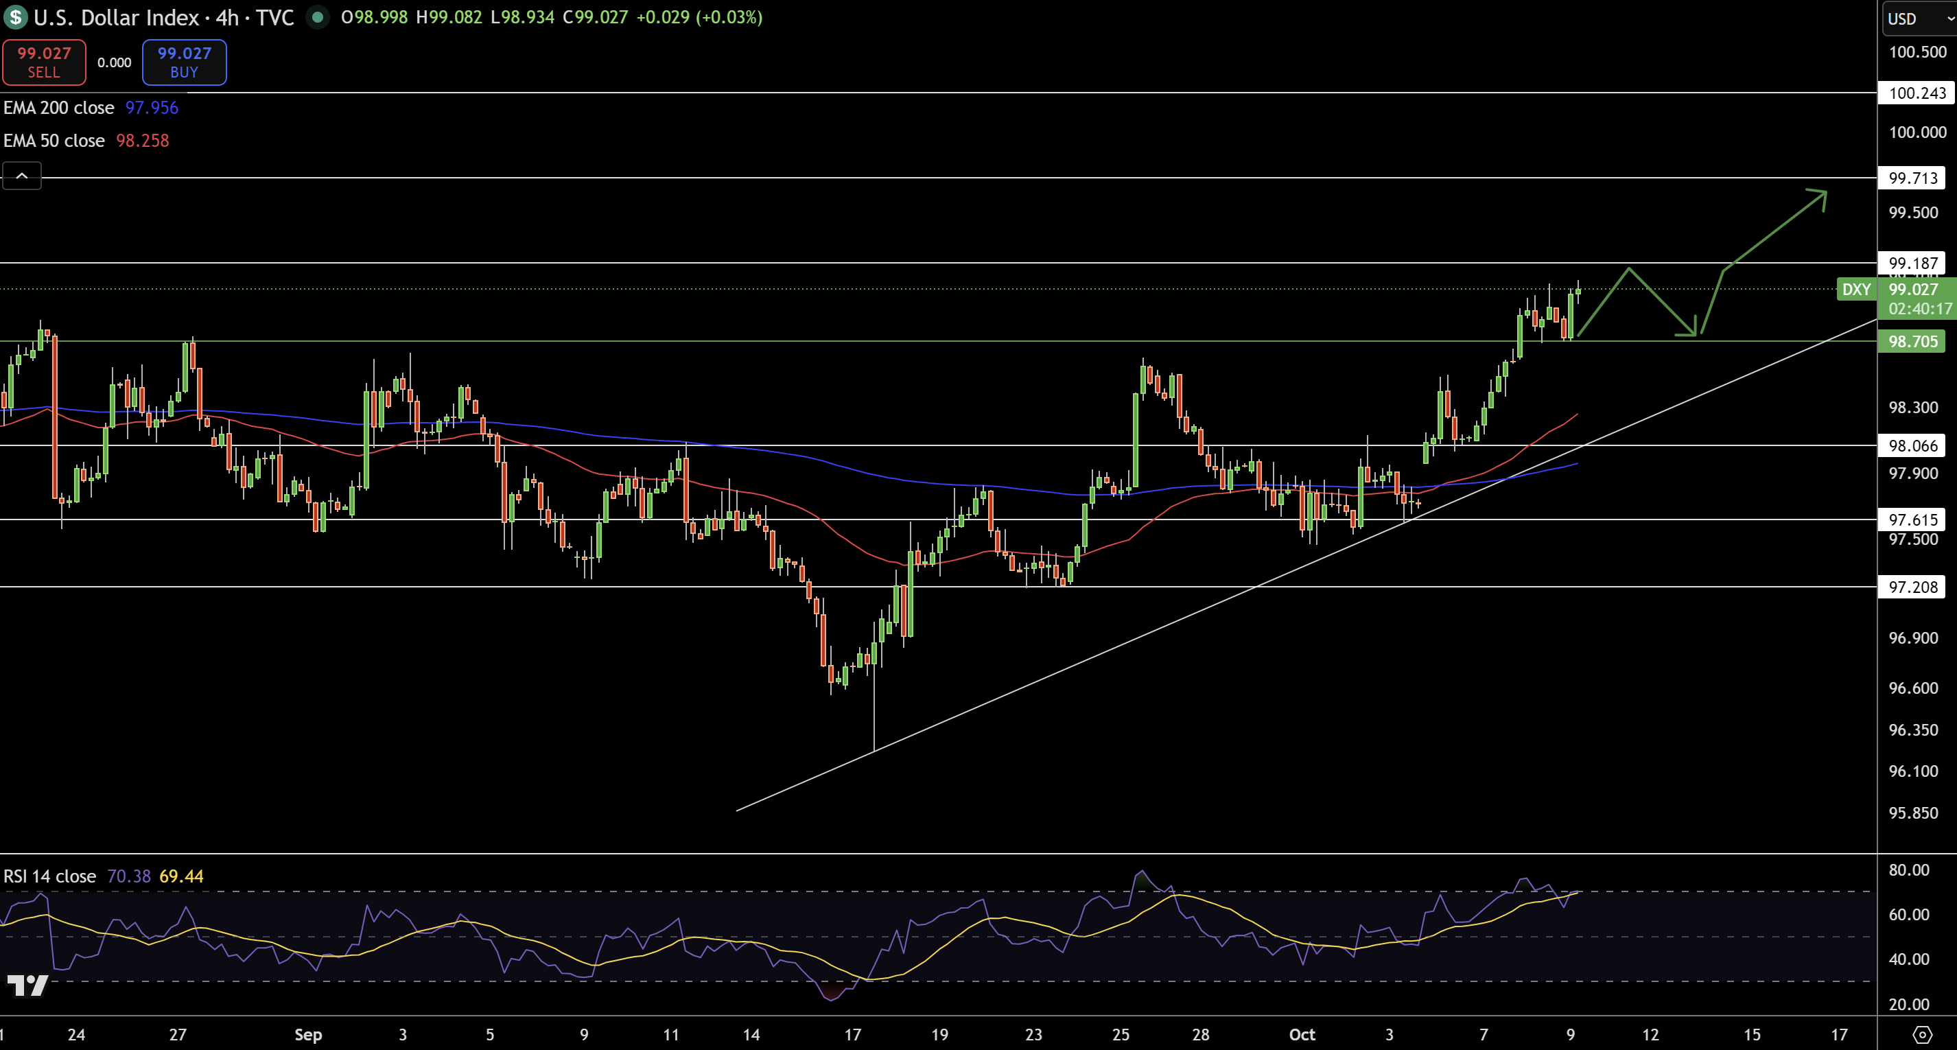The image size is (1957, 1050).
Task: Open chart settings gear icon
Action: pos(1922,1034)
